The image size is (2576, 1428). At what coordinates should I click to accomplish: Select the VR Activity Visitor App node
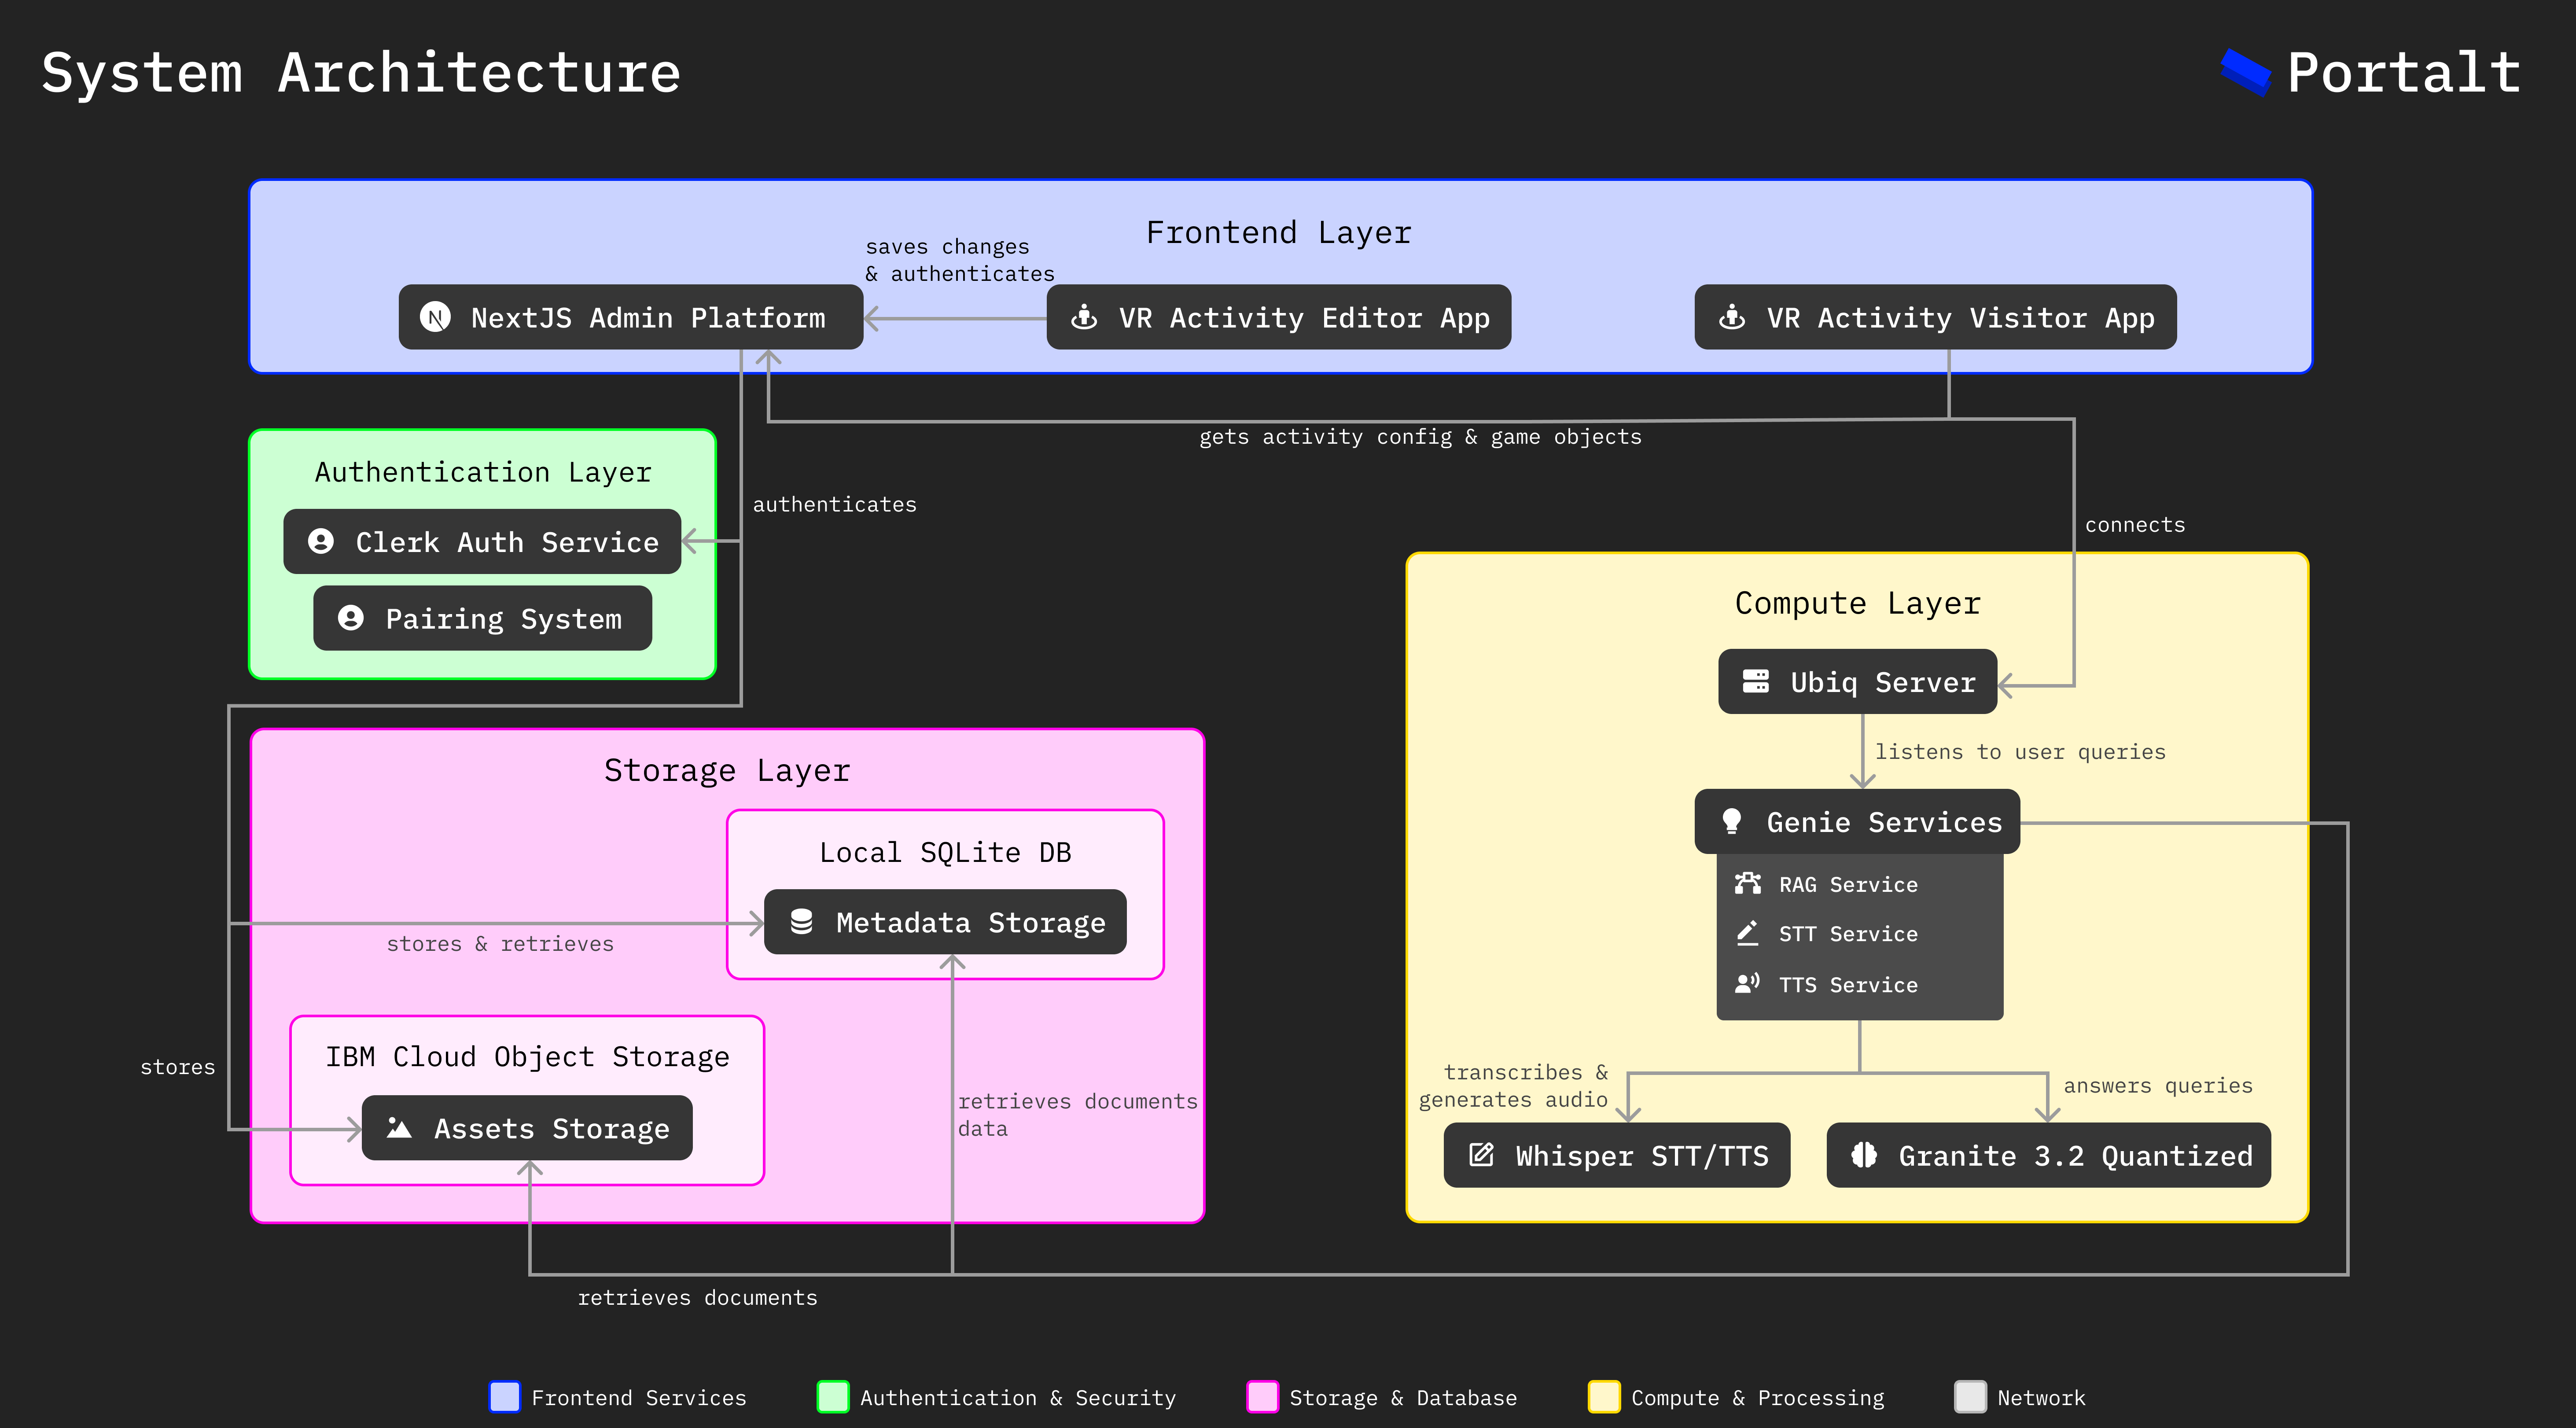[x=1935, y=318]
